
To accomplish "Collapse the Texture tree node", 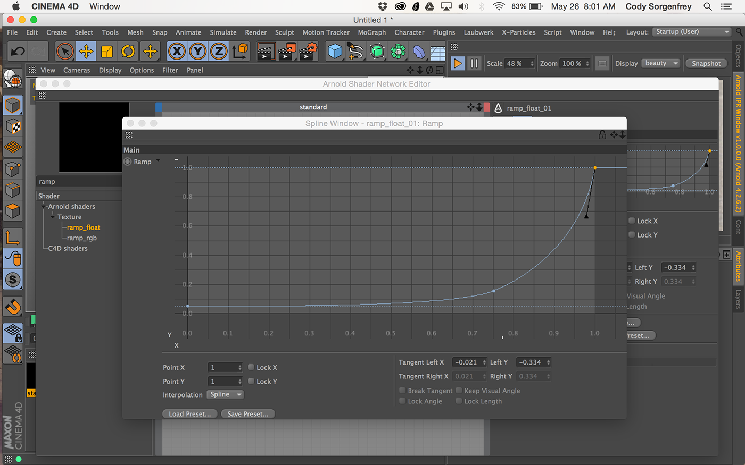I will [53, 217].
